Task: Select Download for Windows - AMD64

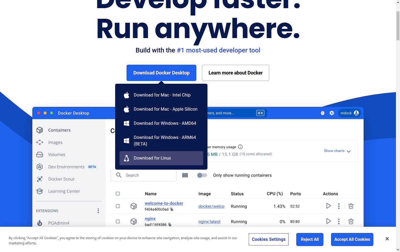Action: click(161, 123)
